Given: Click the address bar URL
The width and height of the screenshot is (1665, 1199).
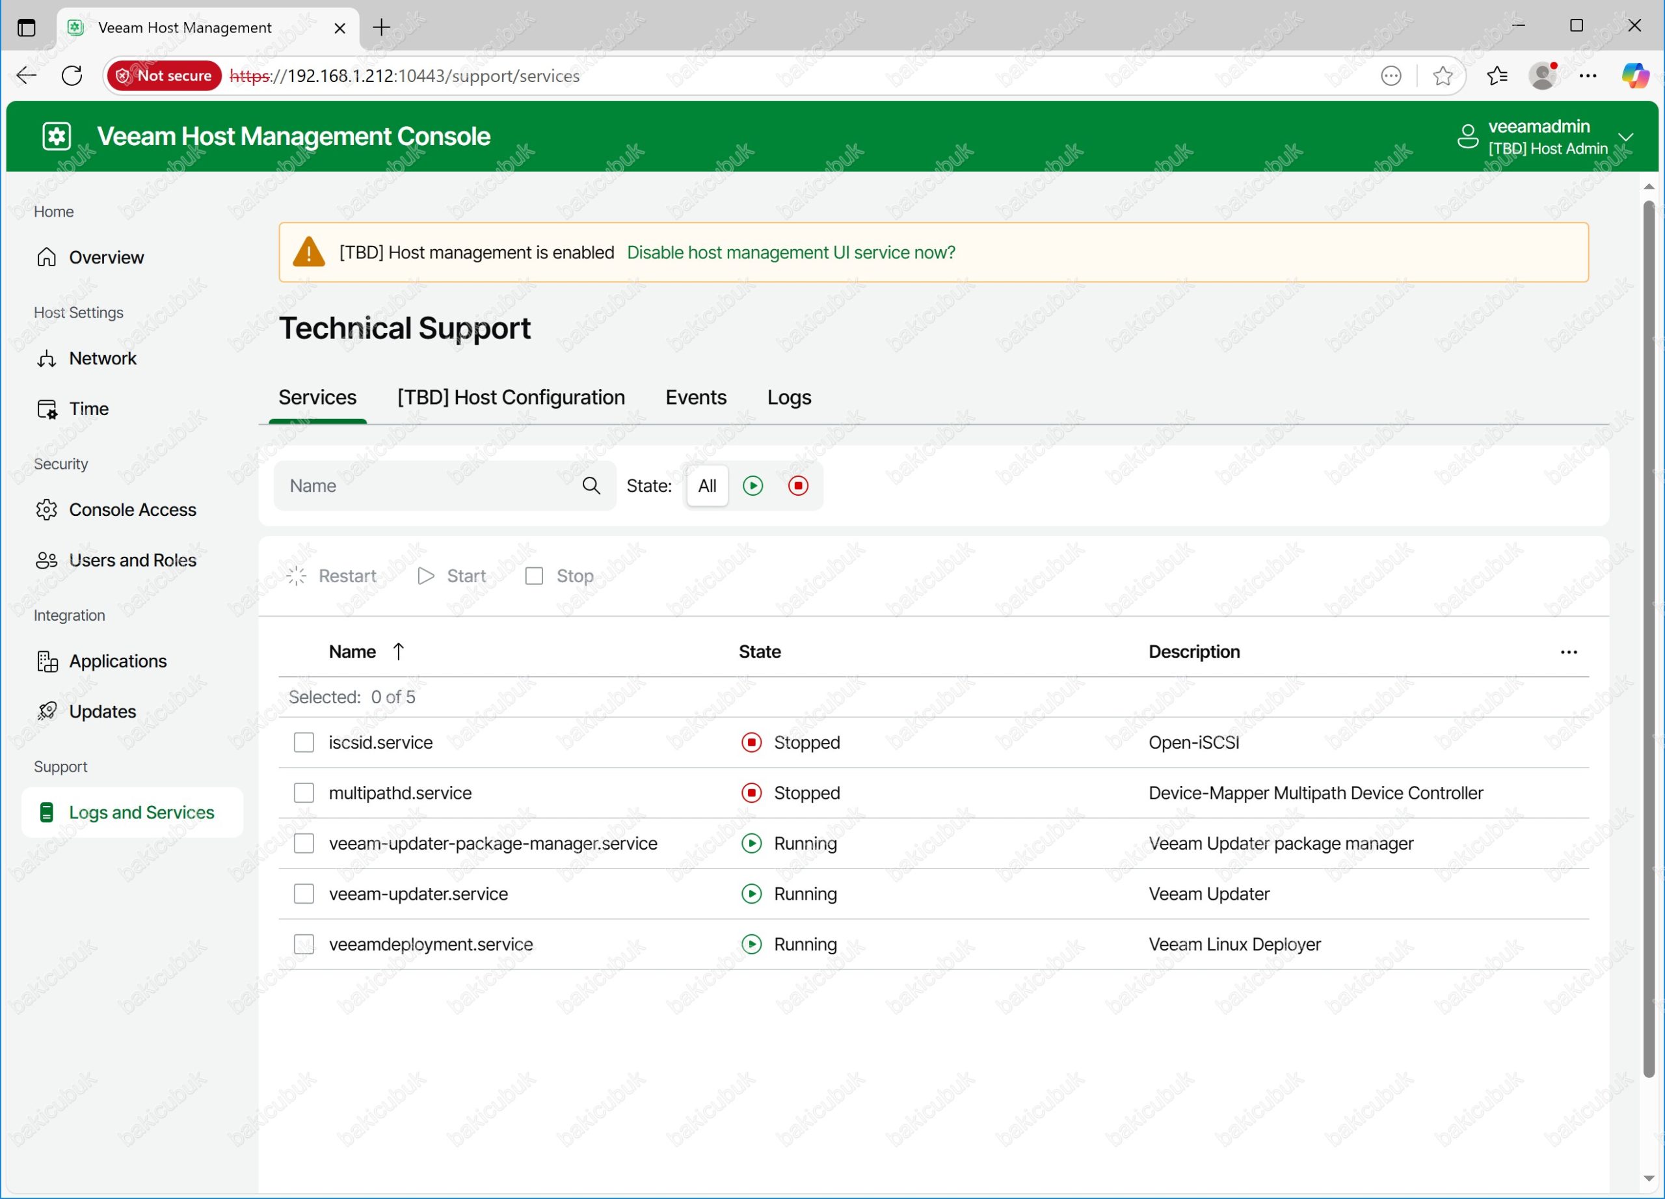Looking at the screenshot, I should 405,75.
